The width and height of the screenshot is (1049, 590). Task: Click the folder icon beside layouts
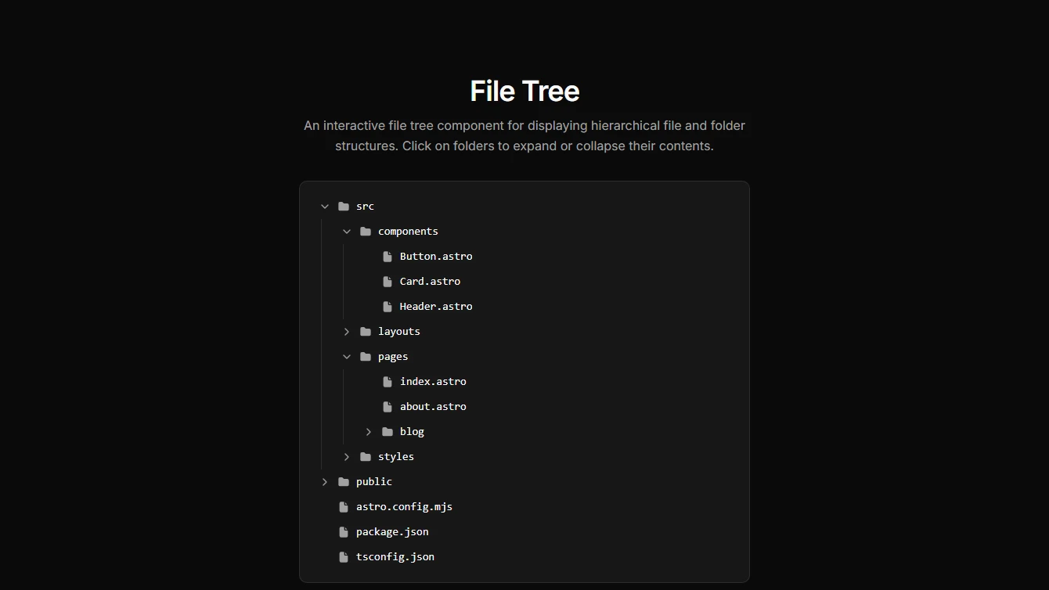(366, 331)
